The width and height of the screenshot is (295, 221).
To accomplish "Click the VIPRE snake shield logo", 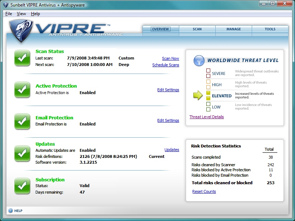I will click(21, 31).
